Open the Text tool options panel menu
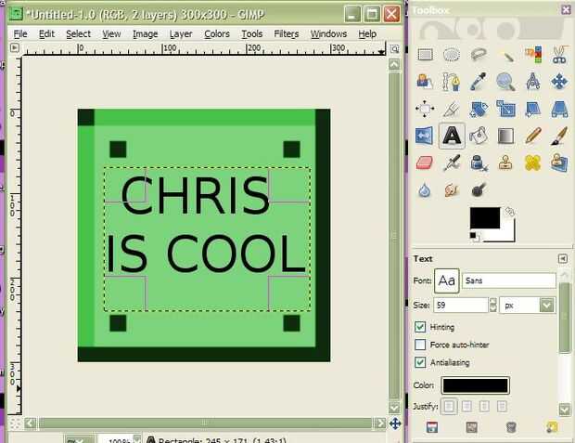Screen dimensions: 575x443 tap(563, 258)
